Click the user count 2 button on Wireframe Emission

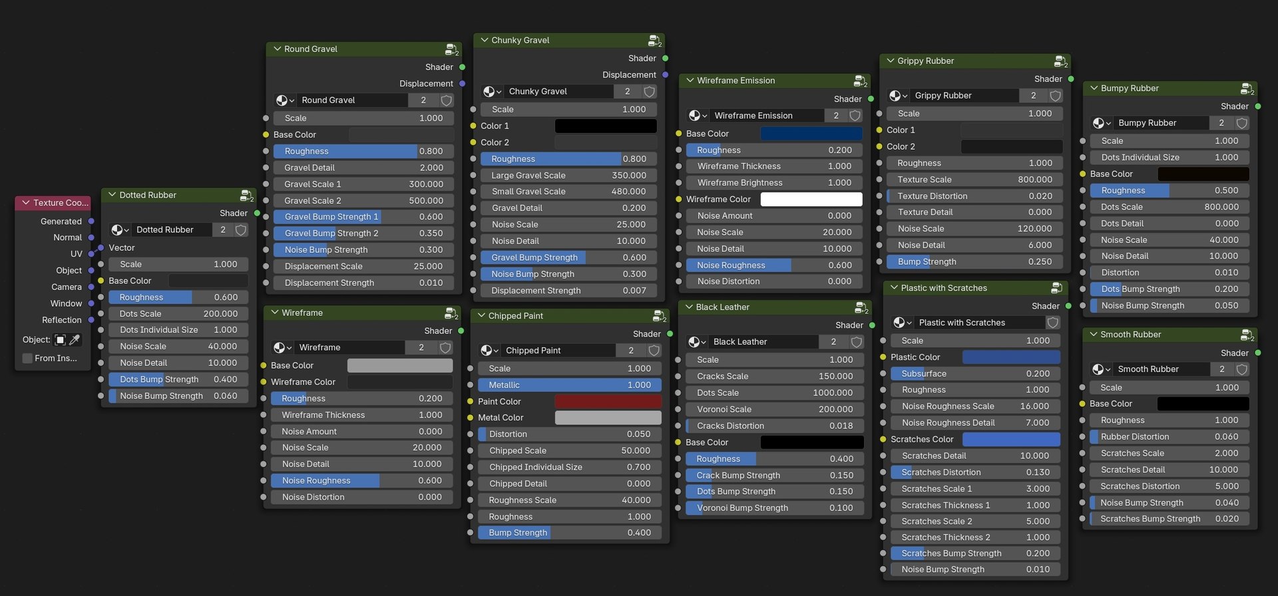point(836,116)
